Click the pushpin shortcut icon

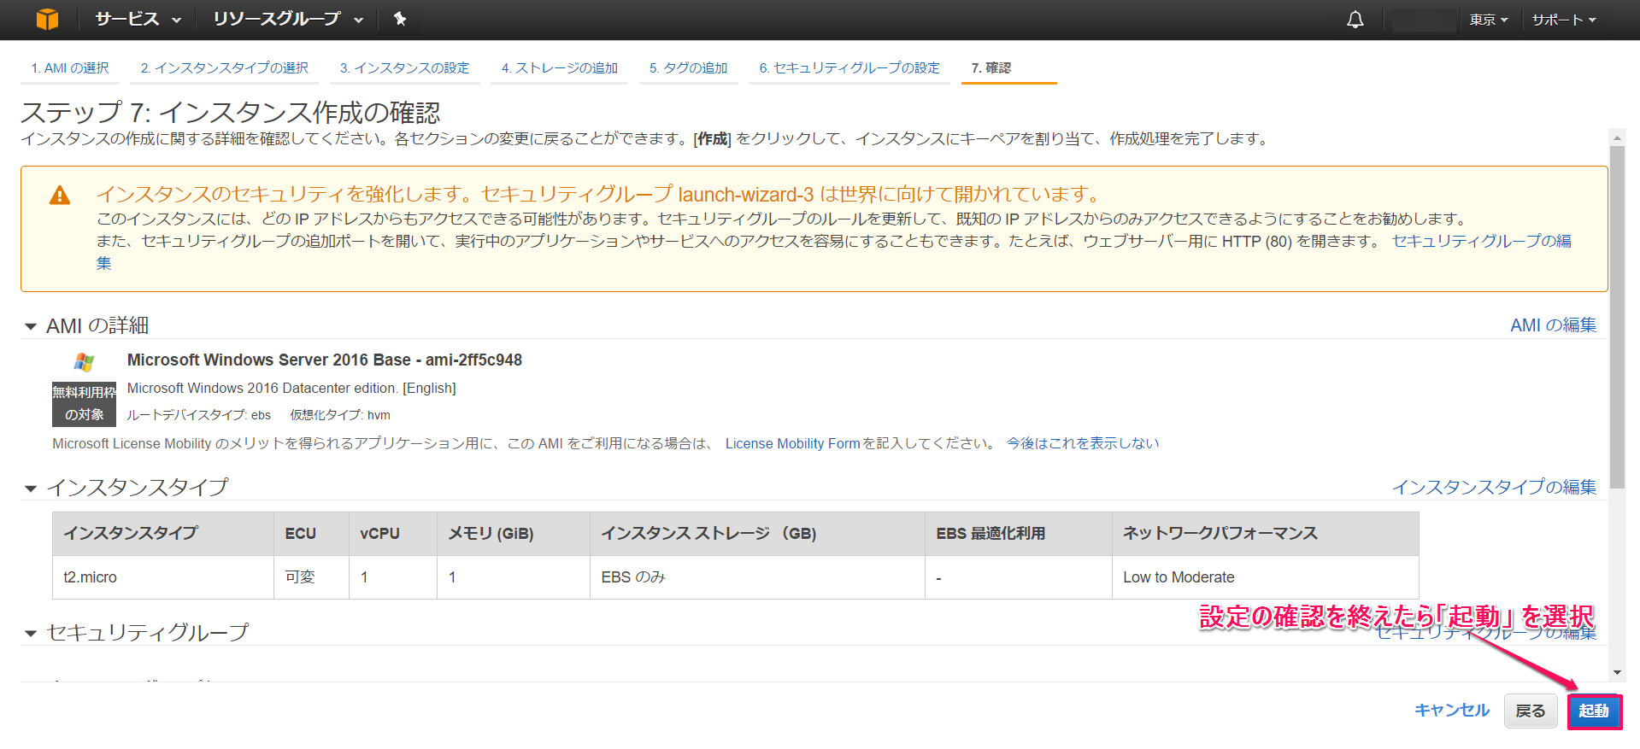[399, 19]
